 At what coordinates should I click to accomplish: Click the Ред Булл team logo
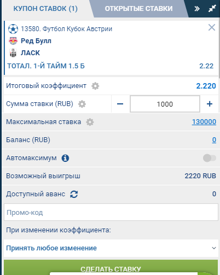[13, 41]
